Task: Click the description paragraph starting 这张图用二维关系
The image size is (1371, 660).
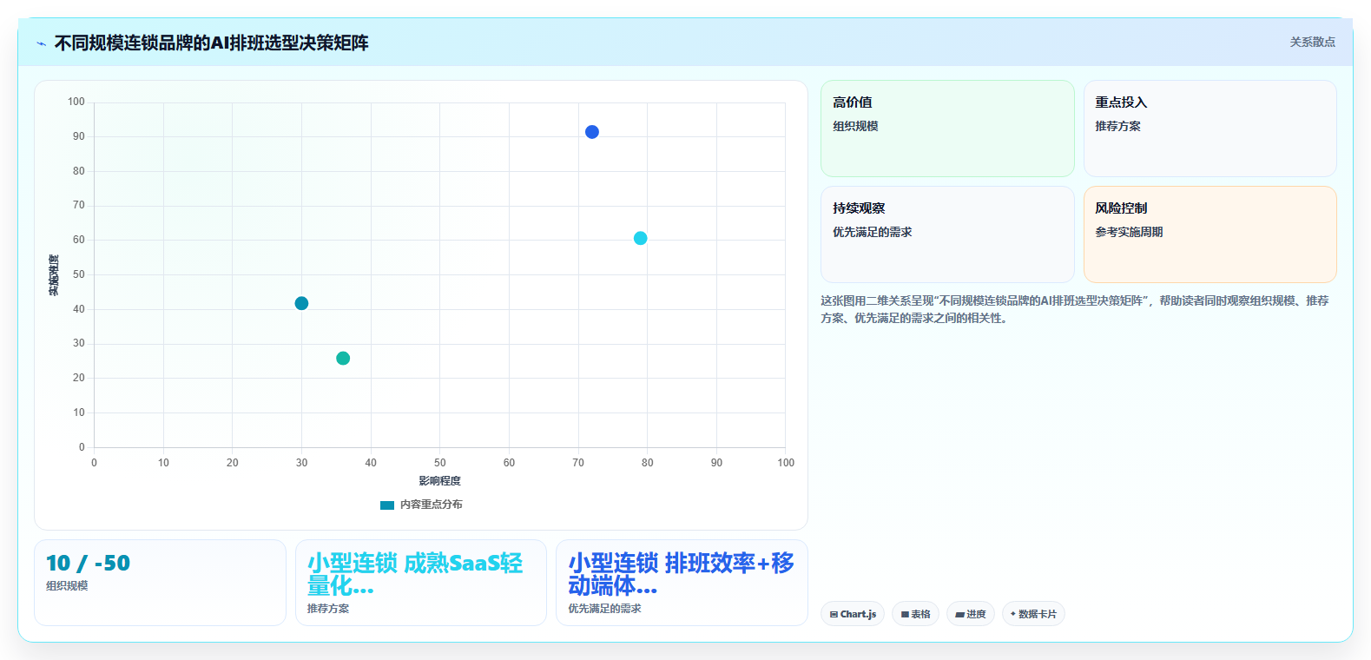Action: coord(1075,309)
